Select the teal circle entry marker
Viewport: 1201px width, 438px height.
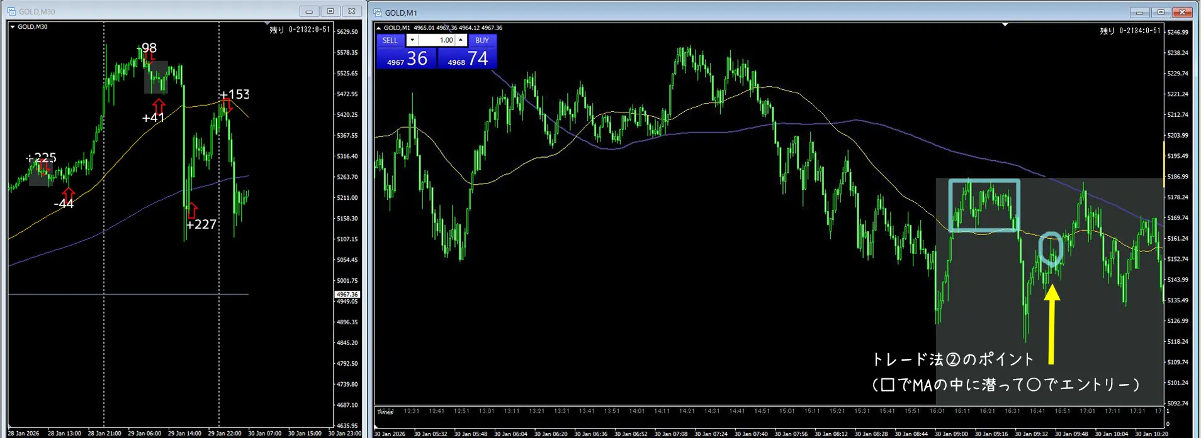pyautogui.click(x=1050, y=249)
